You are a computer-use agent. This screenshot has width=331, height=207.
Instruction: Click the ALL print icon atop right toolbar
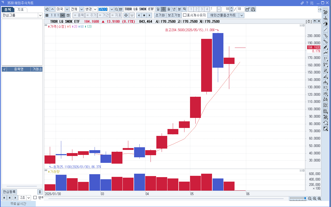(325, 12)
